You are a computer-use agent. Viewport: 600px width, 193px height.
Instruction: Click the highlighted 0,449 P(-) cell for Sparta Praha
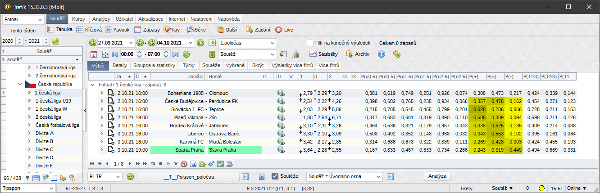[514, 150]
